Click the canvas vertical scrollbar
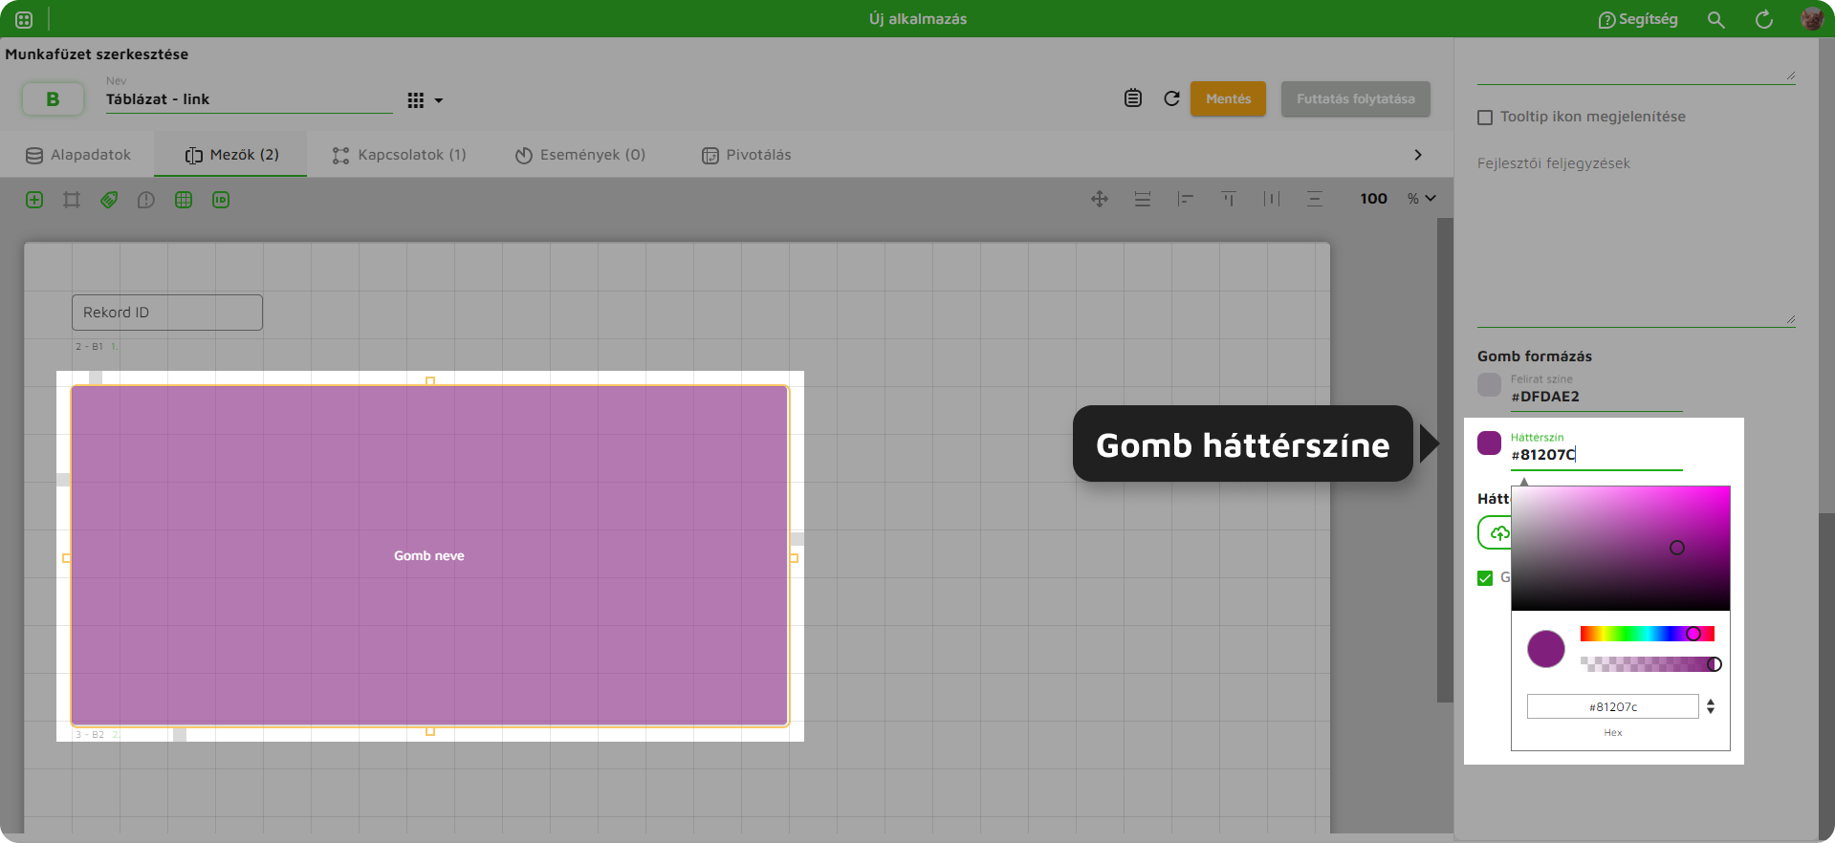 pos(1445,460)
